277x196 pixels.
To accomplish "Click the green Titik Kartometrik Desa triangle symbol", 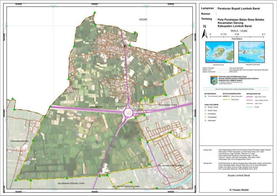I will [x=205, y=96].
